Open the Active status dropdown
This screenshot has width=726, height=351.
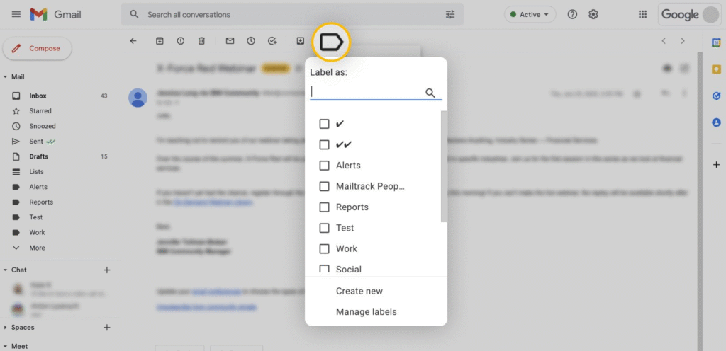tap(530, 14)
